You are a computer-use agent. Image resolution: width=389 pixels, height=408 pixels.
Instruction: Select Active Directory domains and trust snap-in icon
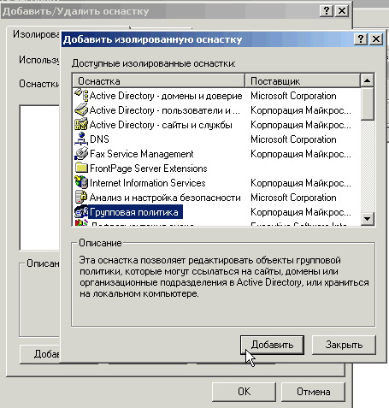[x=81, y=95]
